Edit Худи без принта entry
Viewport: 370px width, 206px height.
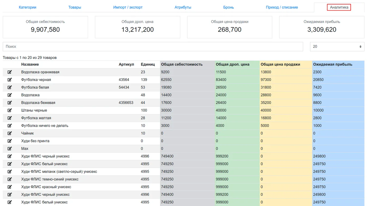[x=10, y=141]
